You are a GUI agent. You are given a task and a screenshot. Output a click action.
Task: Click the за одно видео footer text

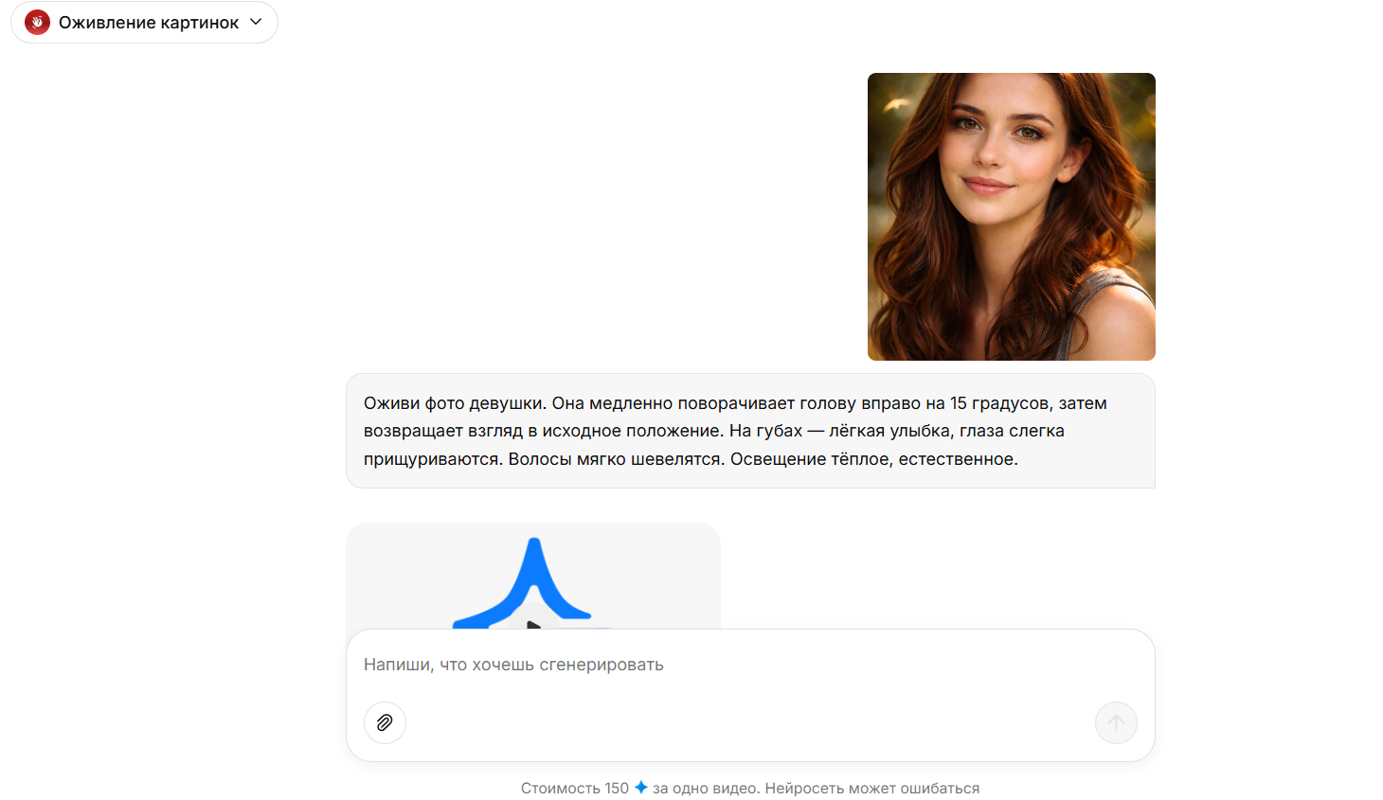coord(705,789)
